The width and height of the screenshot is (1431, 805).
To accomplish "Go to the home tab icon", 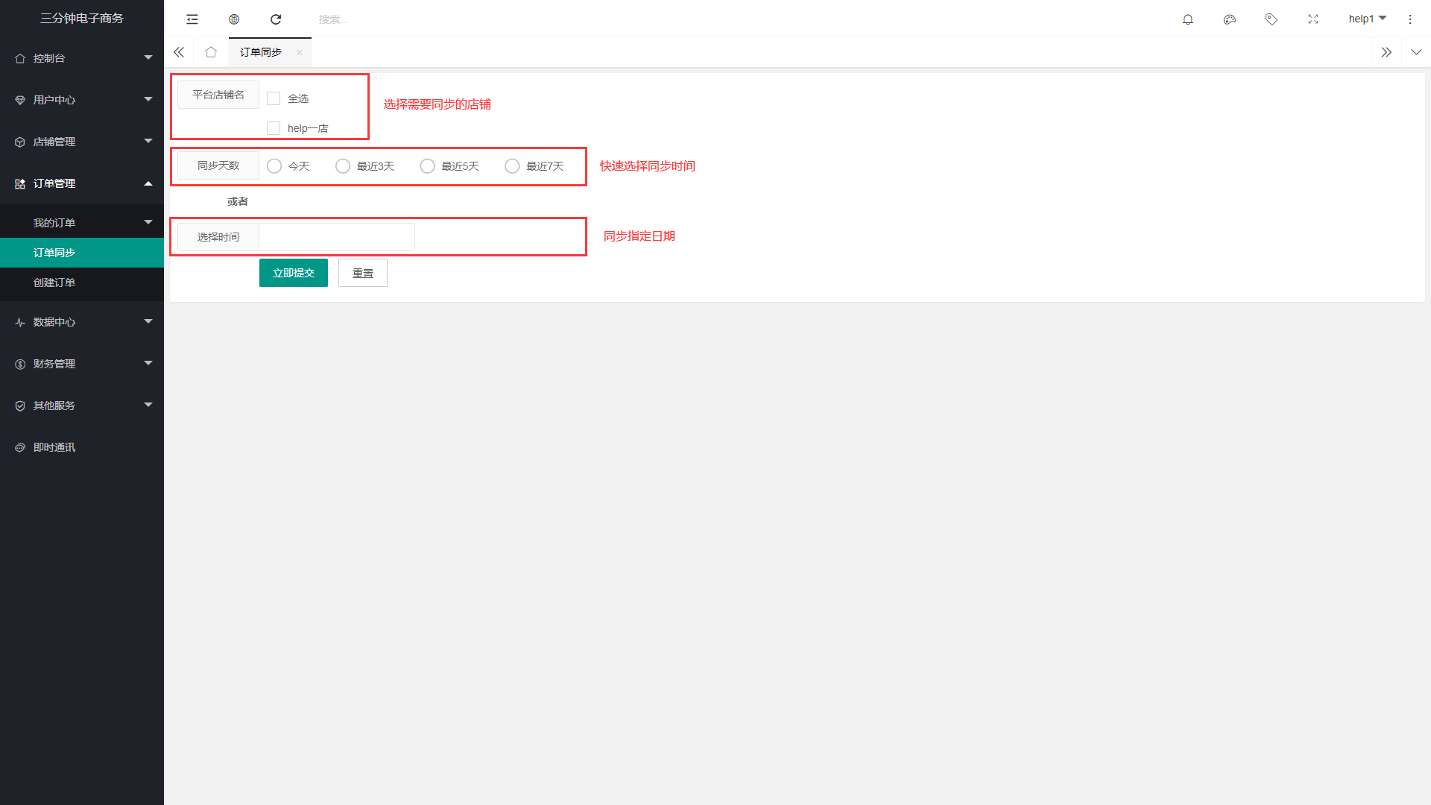I will 211,52.
